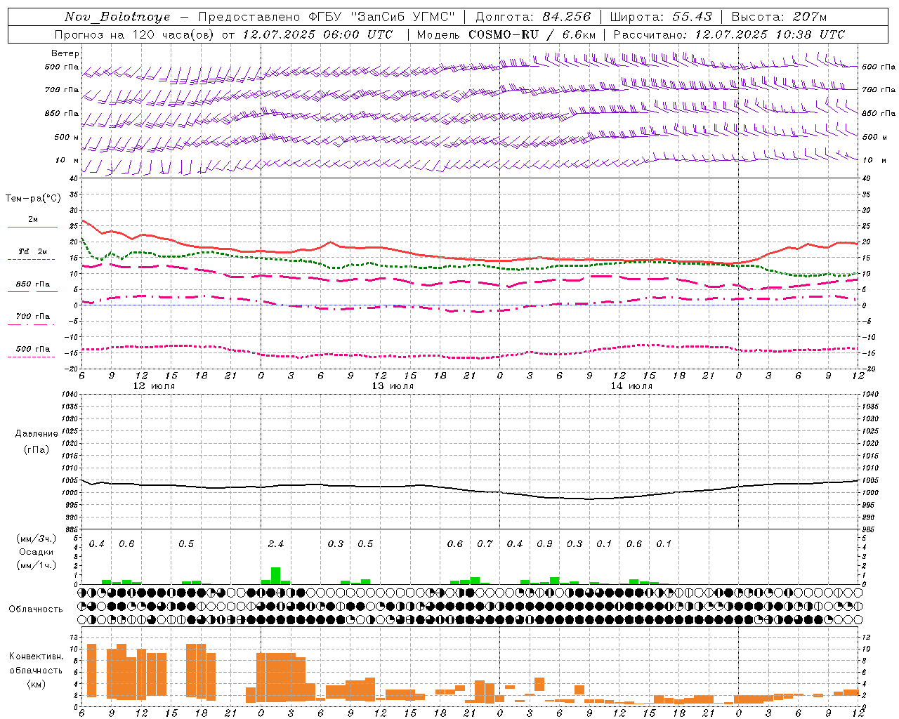899x719 pixels.
Task: Select the 0.9 precipitation total value
Action: coord(544,544)
